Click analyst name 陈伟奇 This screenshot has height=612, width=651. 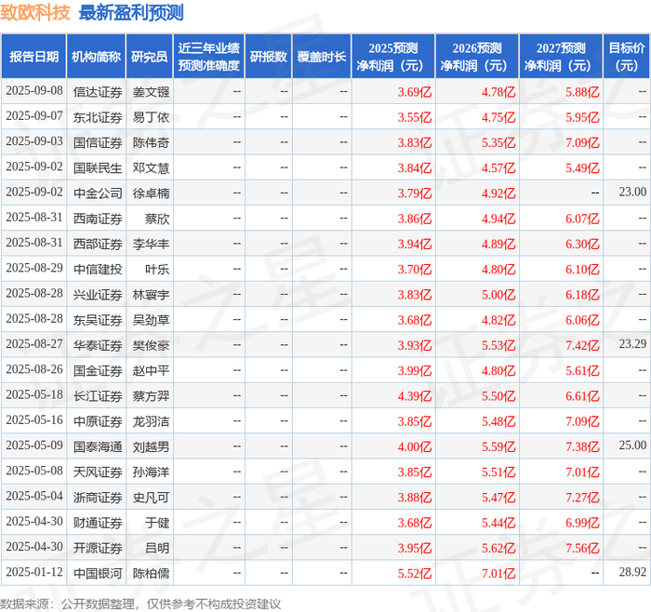pos(151,142)
